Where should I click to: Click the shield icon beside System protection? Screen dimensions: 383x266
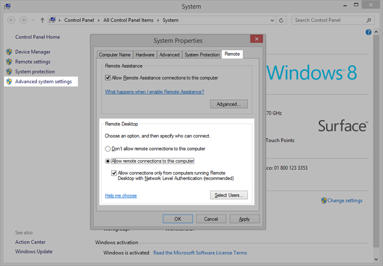click(x=9, y=72)
